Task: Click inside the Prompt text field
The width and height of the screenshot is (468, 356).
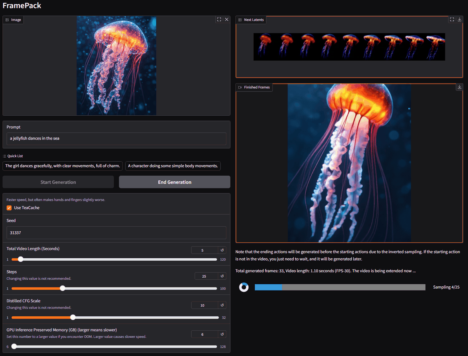Action: (x=116, y=139)
